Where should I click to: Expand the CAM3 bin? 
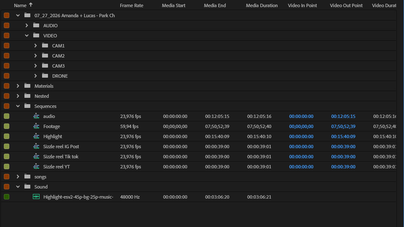point(35,66)
